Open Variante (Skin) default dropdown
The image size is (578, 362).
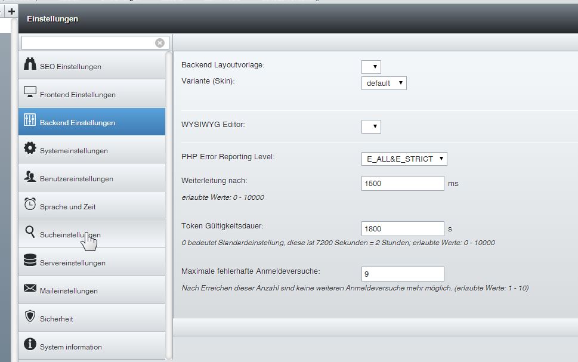pyautogui.click(x=384, y=83)
